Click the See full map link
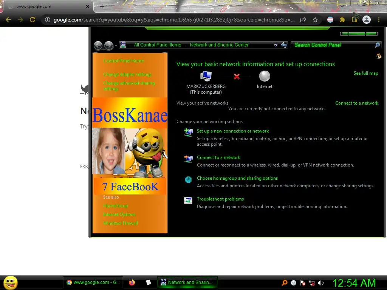 pyautogui.click(x=366, y=73)
